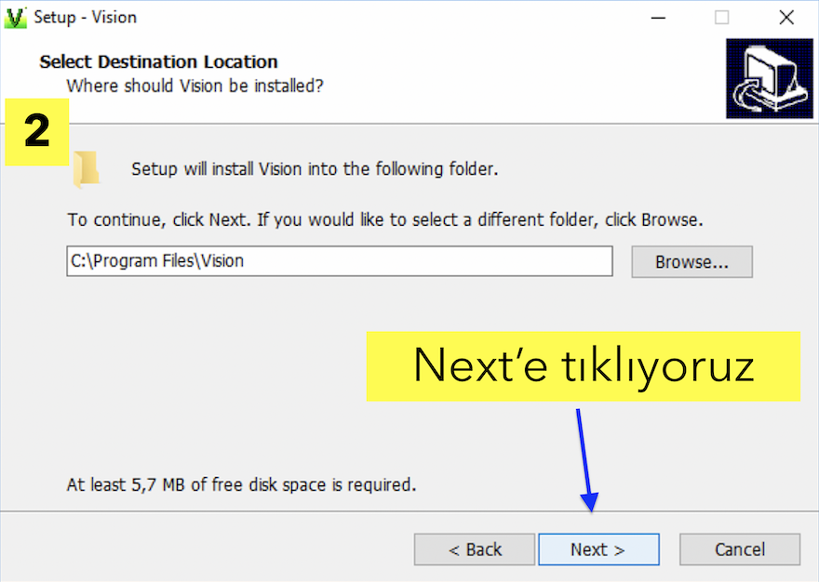Viewport: 819px width, 582px height.
Task: Go back with the < Back button
Action: coord(475,549)
